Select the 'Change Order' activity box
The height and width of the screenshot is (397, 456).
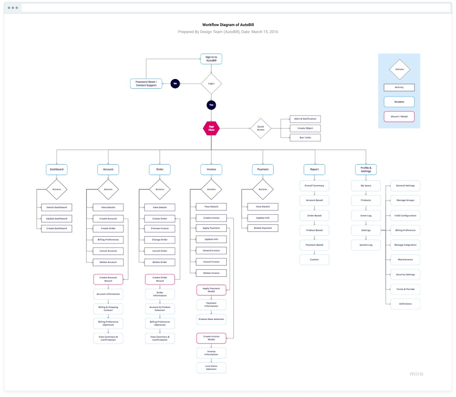[160, 240]
